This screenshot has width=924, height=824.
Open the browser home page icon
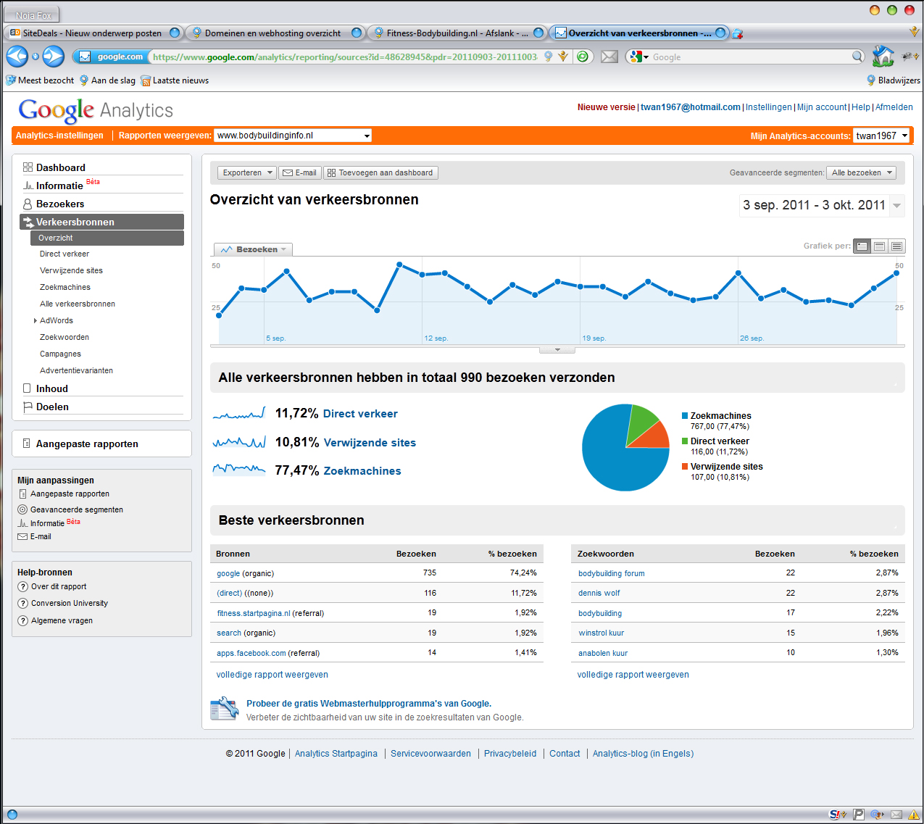coord(883,56)
